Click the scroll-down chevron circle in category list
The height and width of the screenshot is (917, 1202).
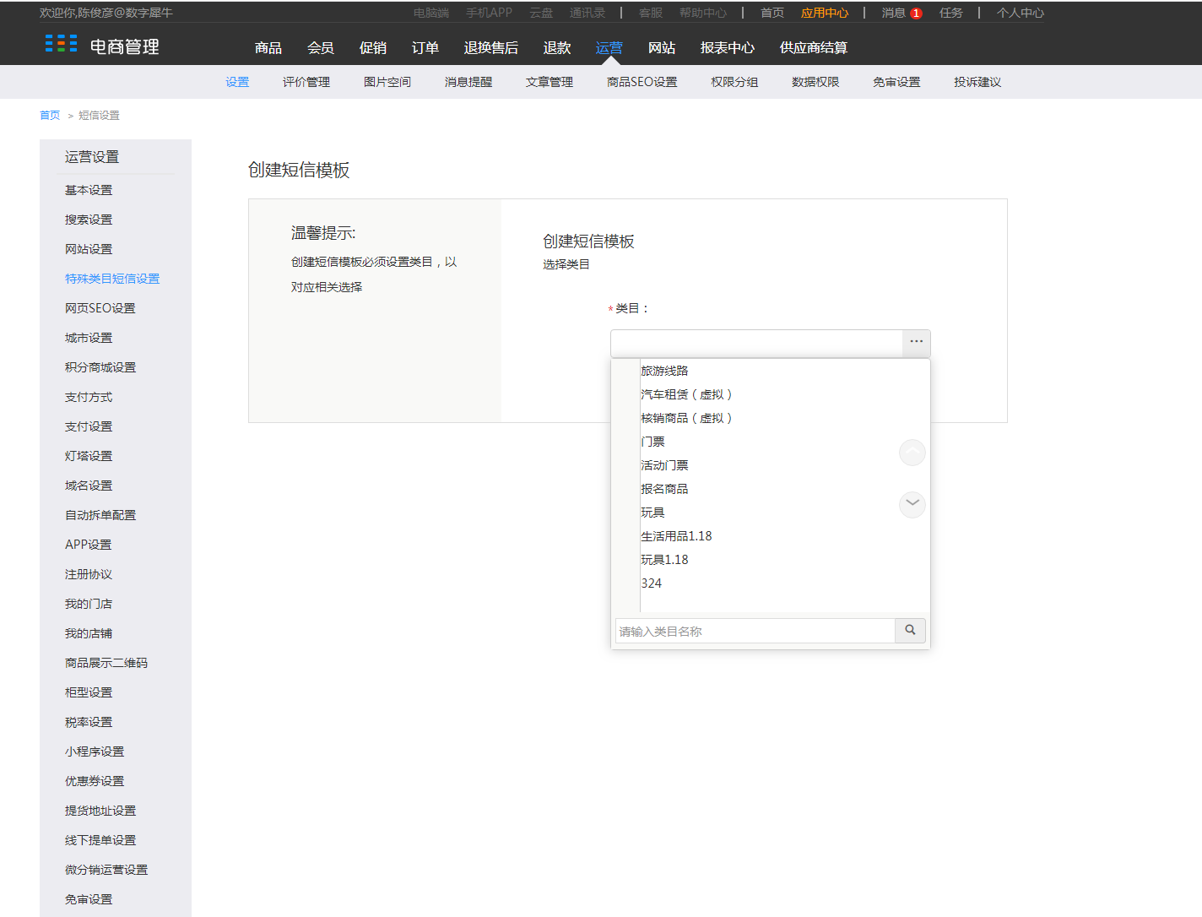click(912, 504)
